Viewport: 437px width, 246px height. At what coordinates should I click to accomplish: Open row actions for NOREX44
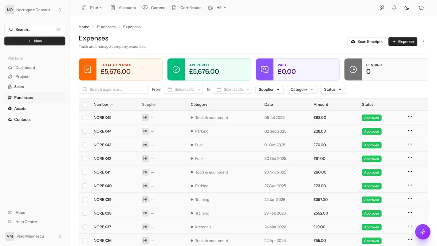[x=410, y=130]
